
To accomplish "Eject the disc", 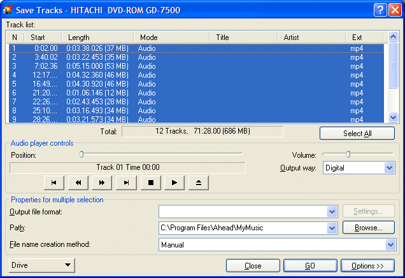I will point(199,183).
